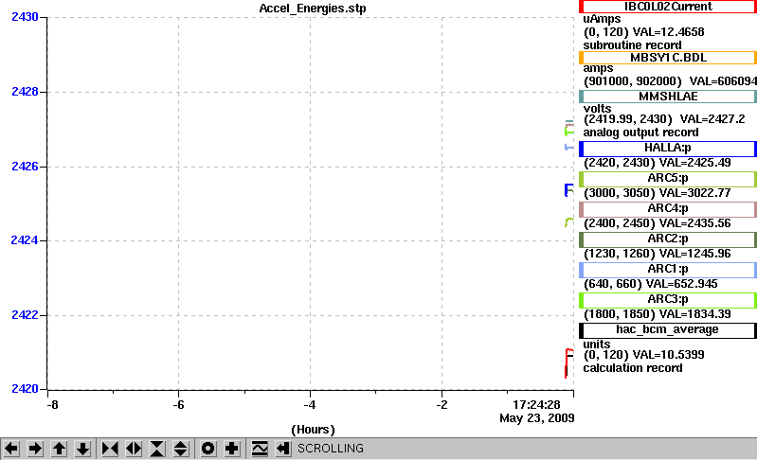
Task: Select the IBC0L02Current curve legend
Action: 668,7
